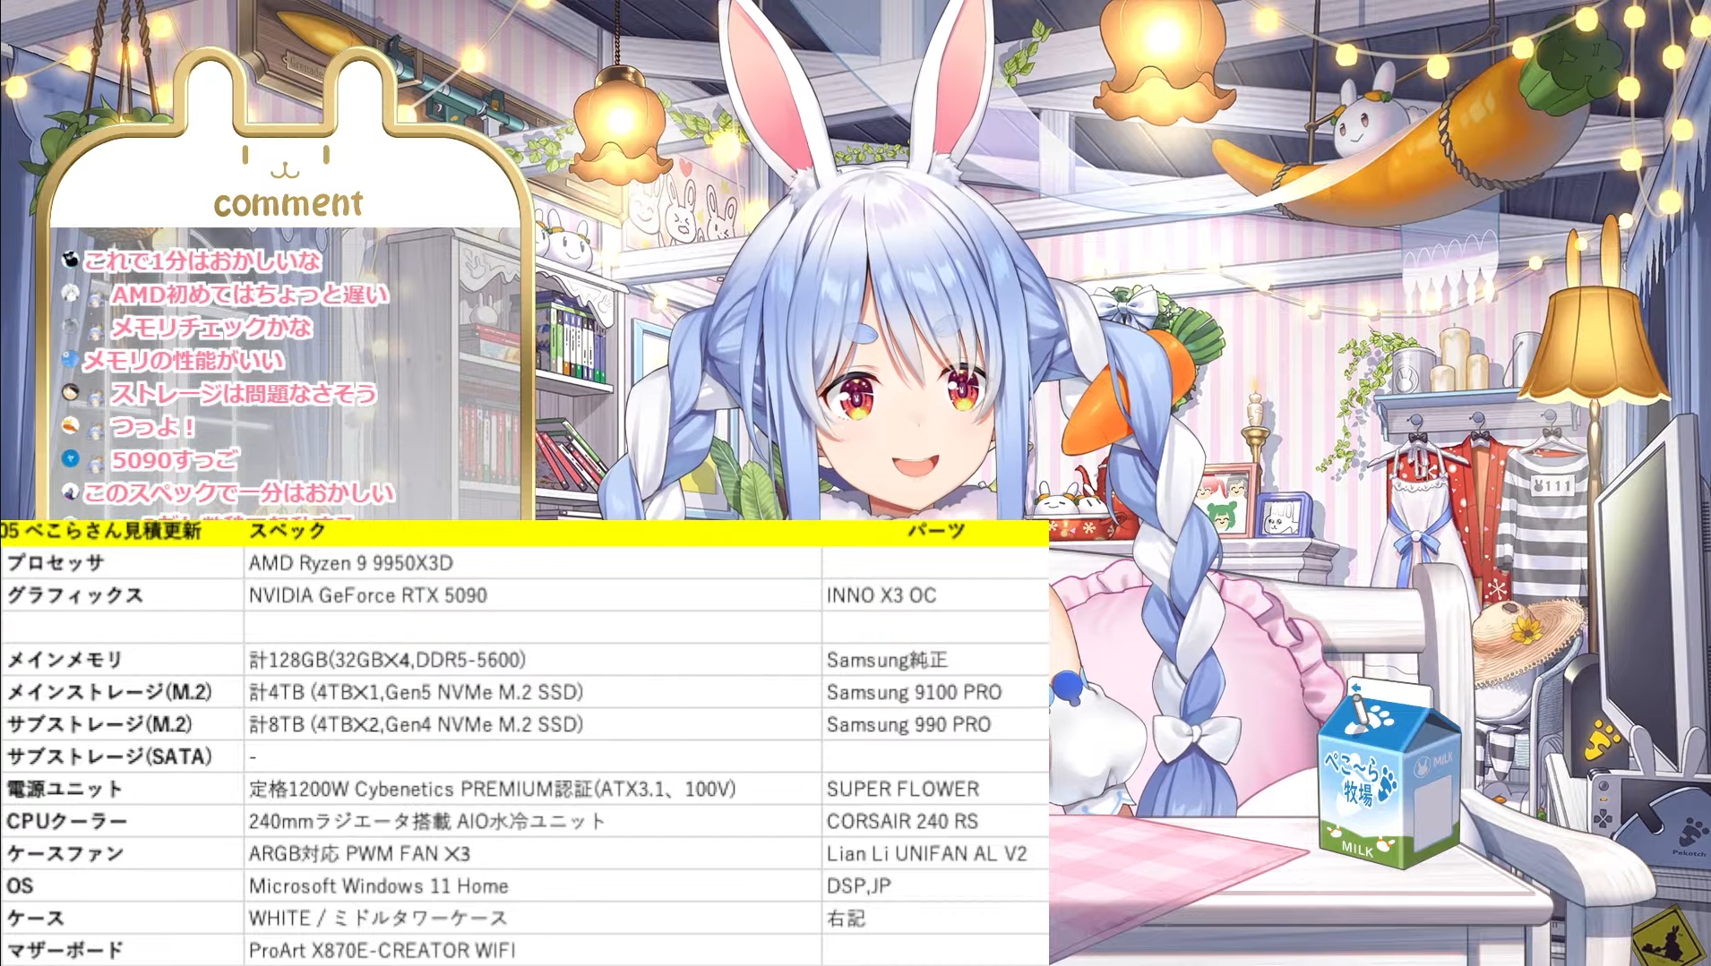Select the blue avatar beside メモリの性能がいい
Screen dimensions: 1711x966
coord(71,359)
